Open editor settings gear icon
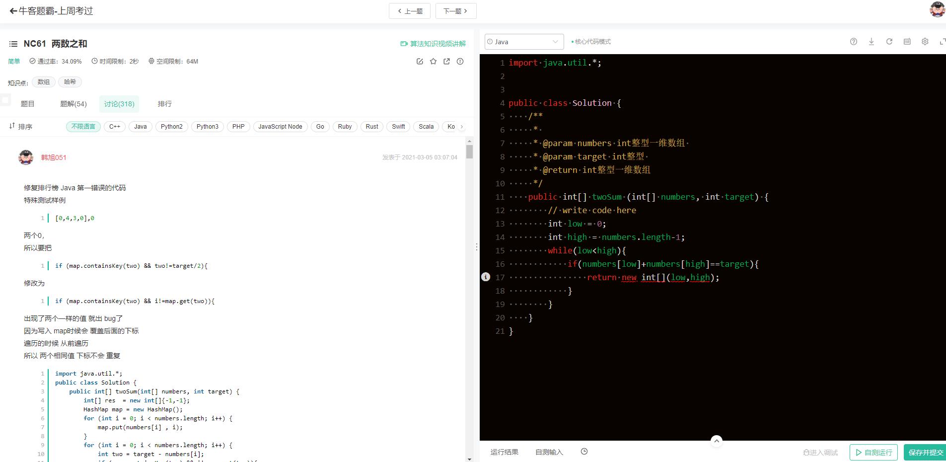This screenshot has height=462, width=946. click(925, 42)
